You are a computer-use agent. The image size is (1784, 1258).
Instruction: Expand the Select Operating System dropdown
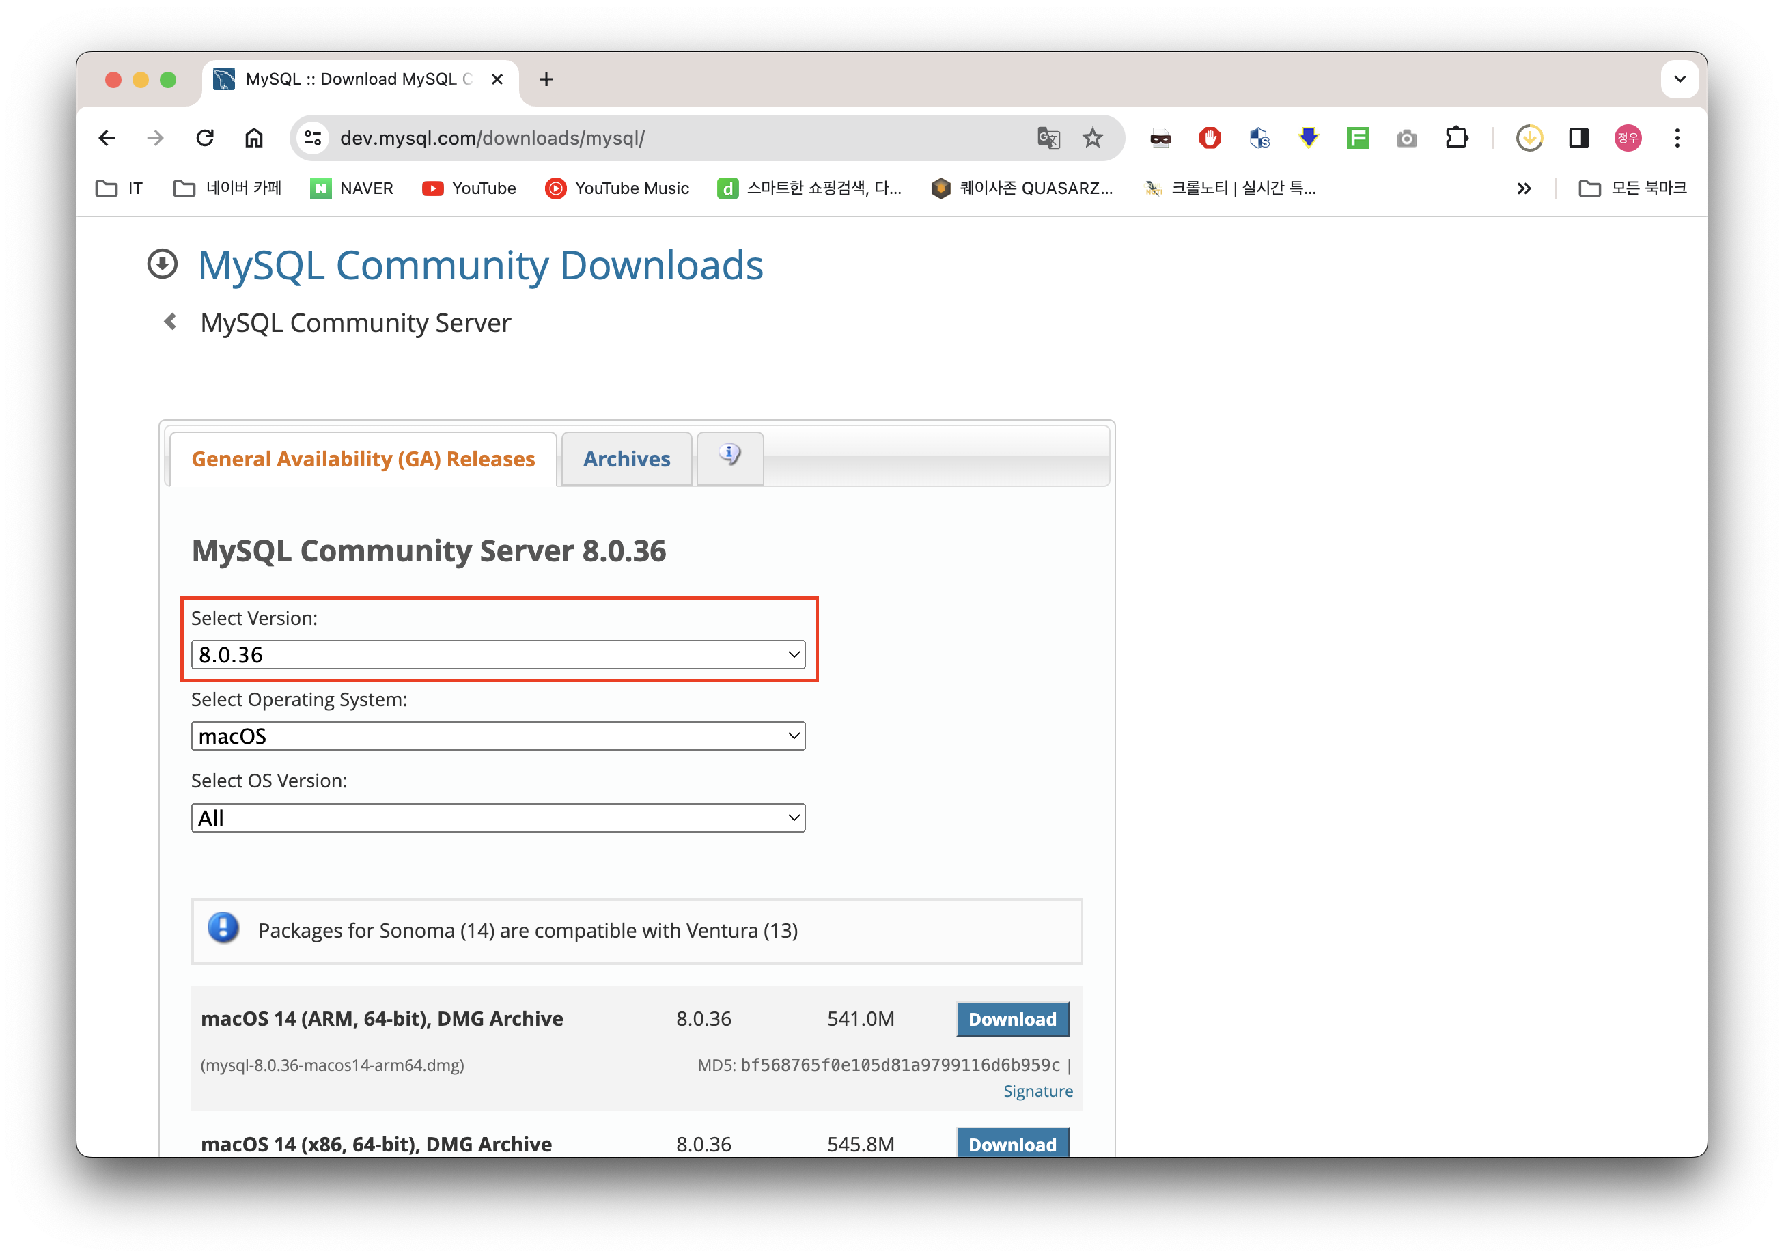(x=498, y=736)
